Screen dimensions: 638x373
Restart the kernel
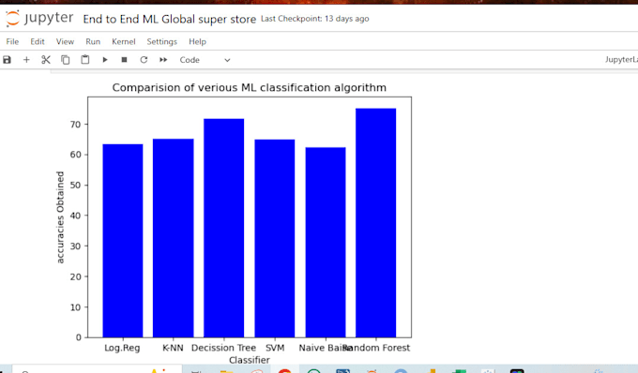(144, 60)
